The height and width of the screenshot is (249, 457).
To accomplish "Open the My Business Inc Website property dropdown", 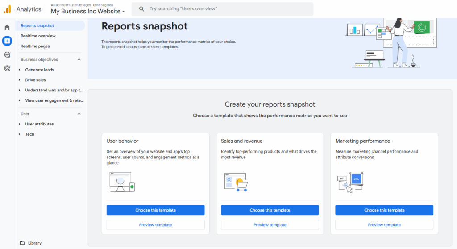I will pyautogui.click(x=88, y=11).
